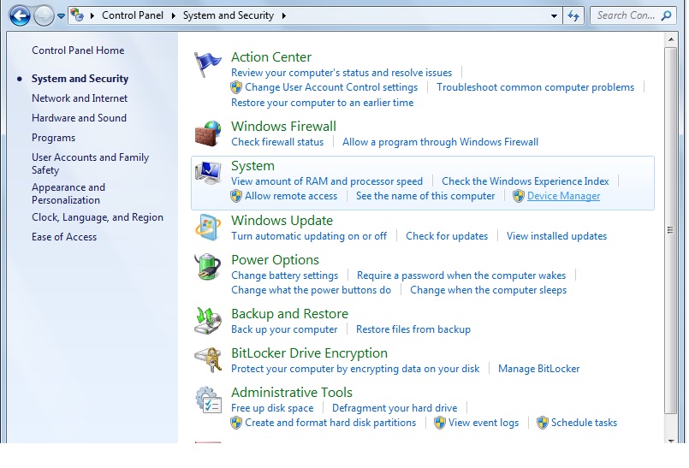689x468 pixels.
Task: Click shield icon beside Change User Account Control
Action: [236, 87]
